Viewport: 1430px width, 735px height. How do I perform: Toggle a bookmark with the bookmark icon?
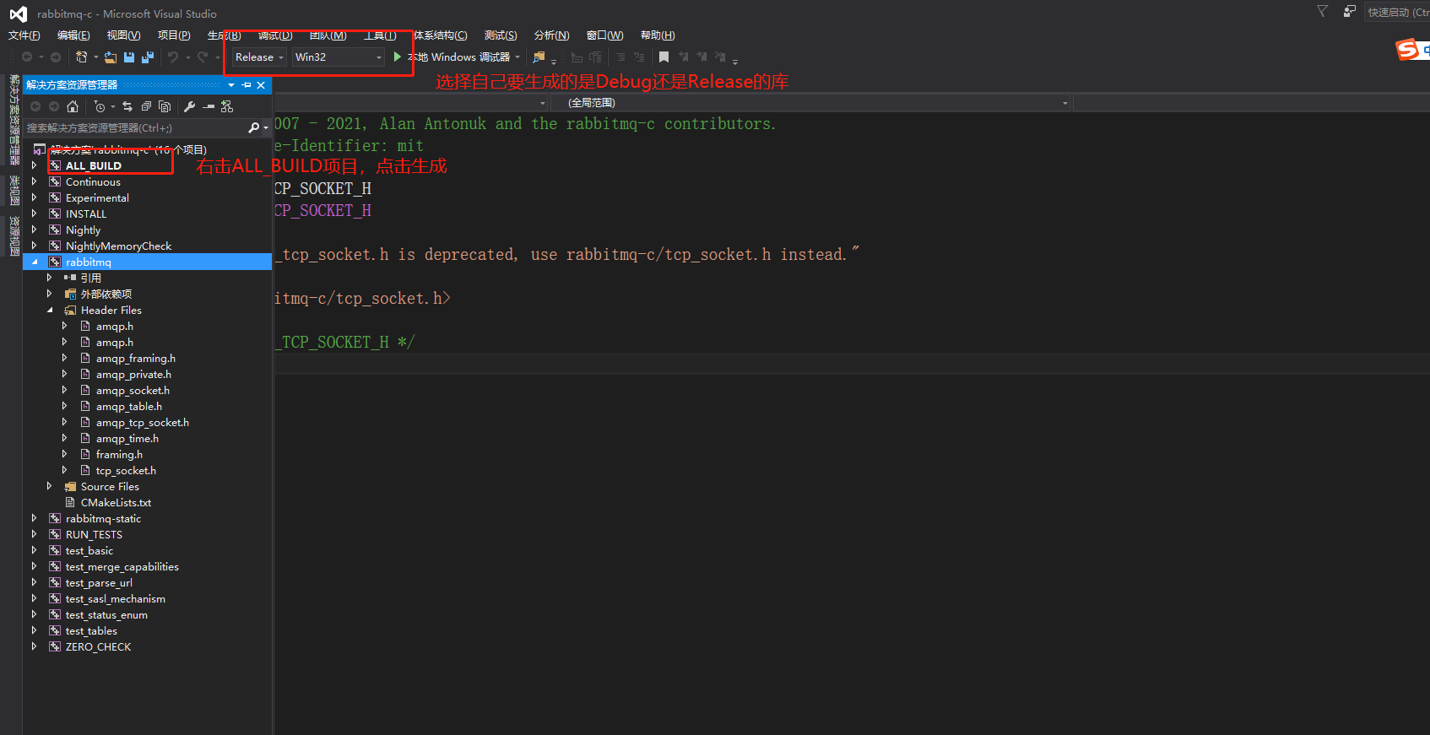point(664,57)
